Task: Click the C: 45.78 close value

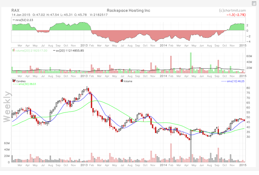Action: click(x=80, y=15)
